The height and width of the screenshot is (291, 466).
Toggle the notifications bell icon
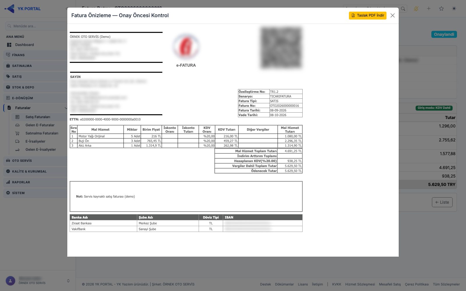coord(416,9)
